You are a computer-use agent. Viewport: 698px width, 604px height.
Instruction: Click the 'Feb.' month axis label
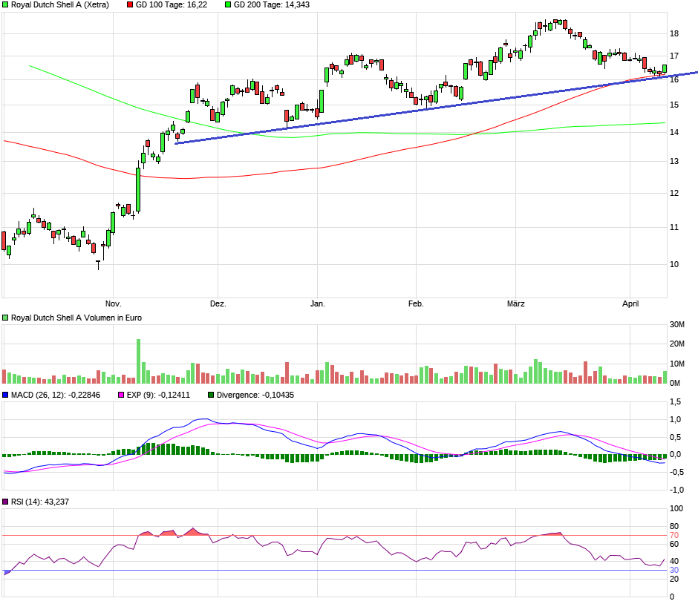click(x=416, y=303)
